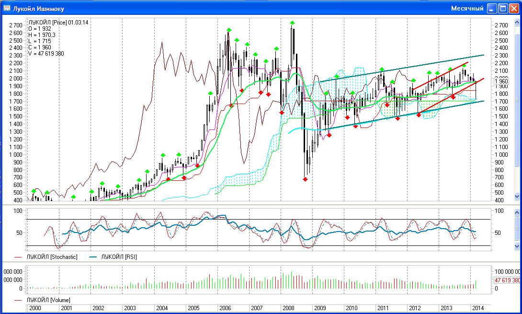Screen dimensions: 522x314
Task: Click the red volume value 47 619 380 label
Action: pos(507,280)
